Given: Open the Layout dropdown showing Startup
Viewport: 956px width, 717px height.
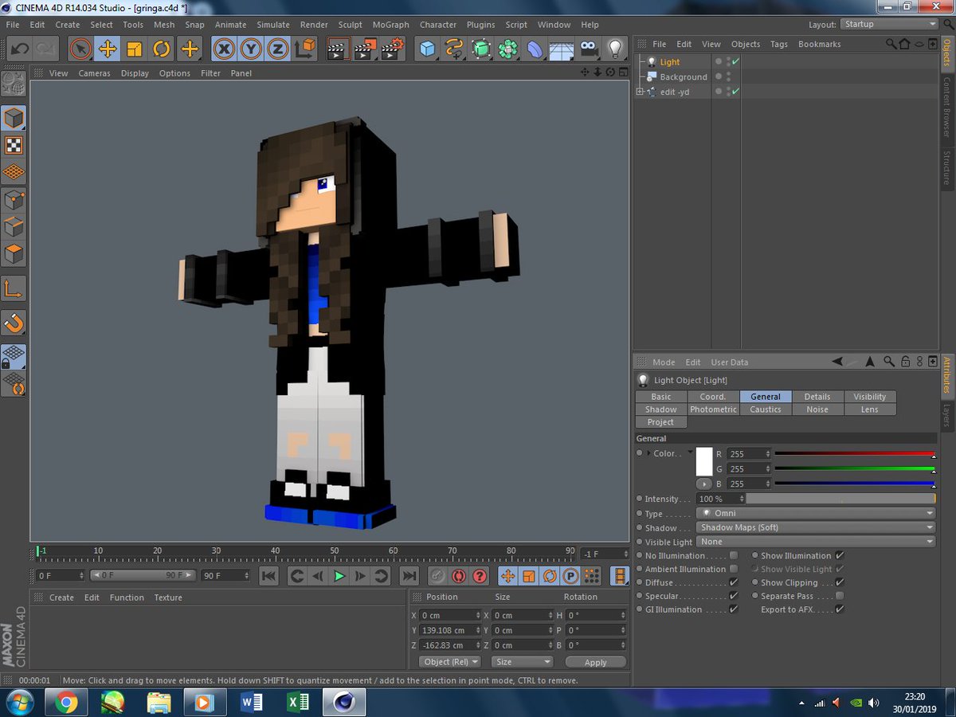Looking at the screenshot, I should pyautogui.click(x=888, y=24).
